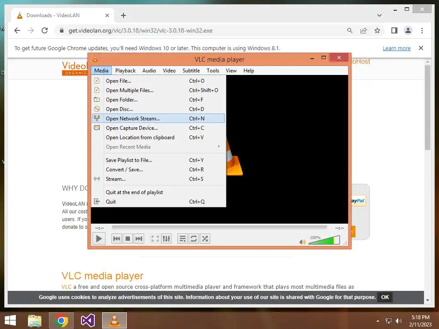439x329 pixels.
Task: Click the Chrome page vertical scrollbar
Action: pyautogui.click(x=427, y=108)
